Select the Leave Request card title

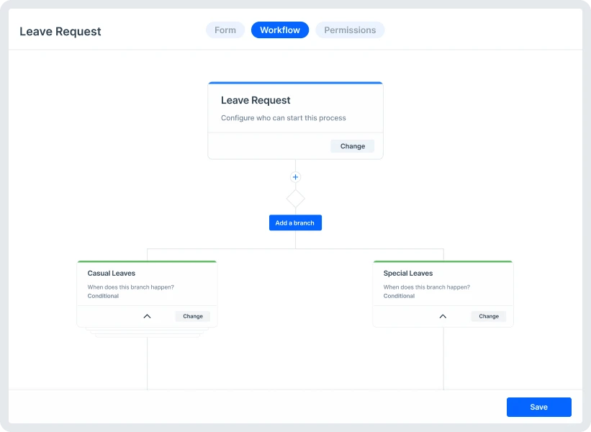(256, 100)
